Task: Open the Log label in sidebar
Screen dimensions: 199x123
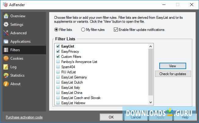Action: point(13,67)
